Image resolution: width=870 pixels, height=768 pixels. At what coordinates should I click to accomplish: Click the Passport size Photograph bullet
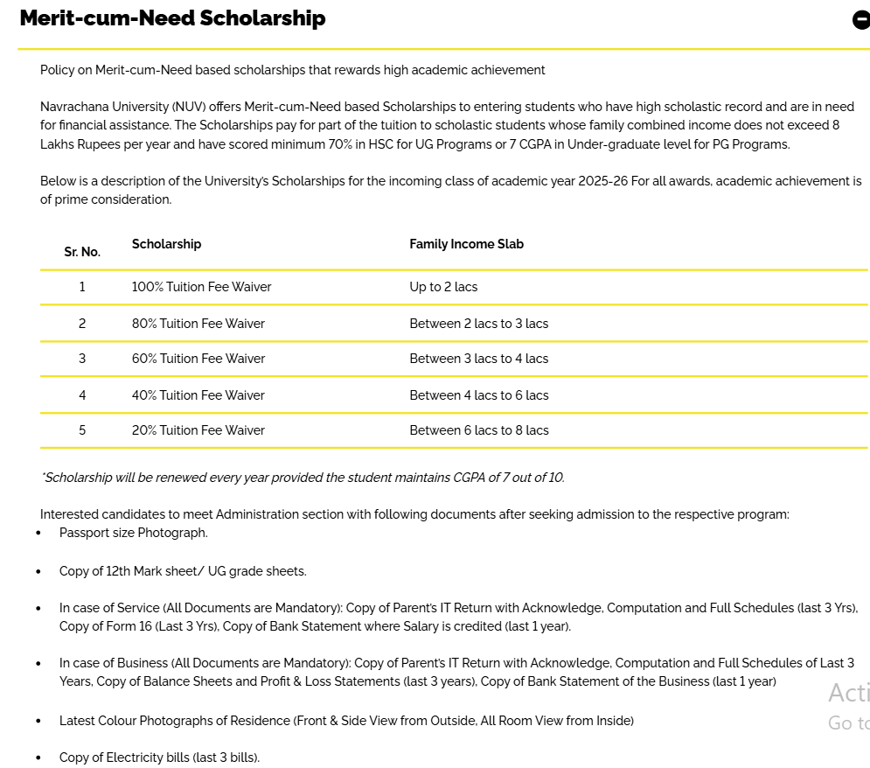[133, 533]
